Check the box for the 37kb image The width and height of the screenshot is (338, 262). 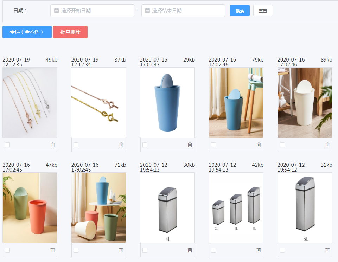point(76,145)
